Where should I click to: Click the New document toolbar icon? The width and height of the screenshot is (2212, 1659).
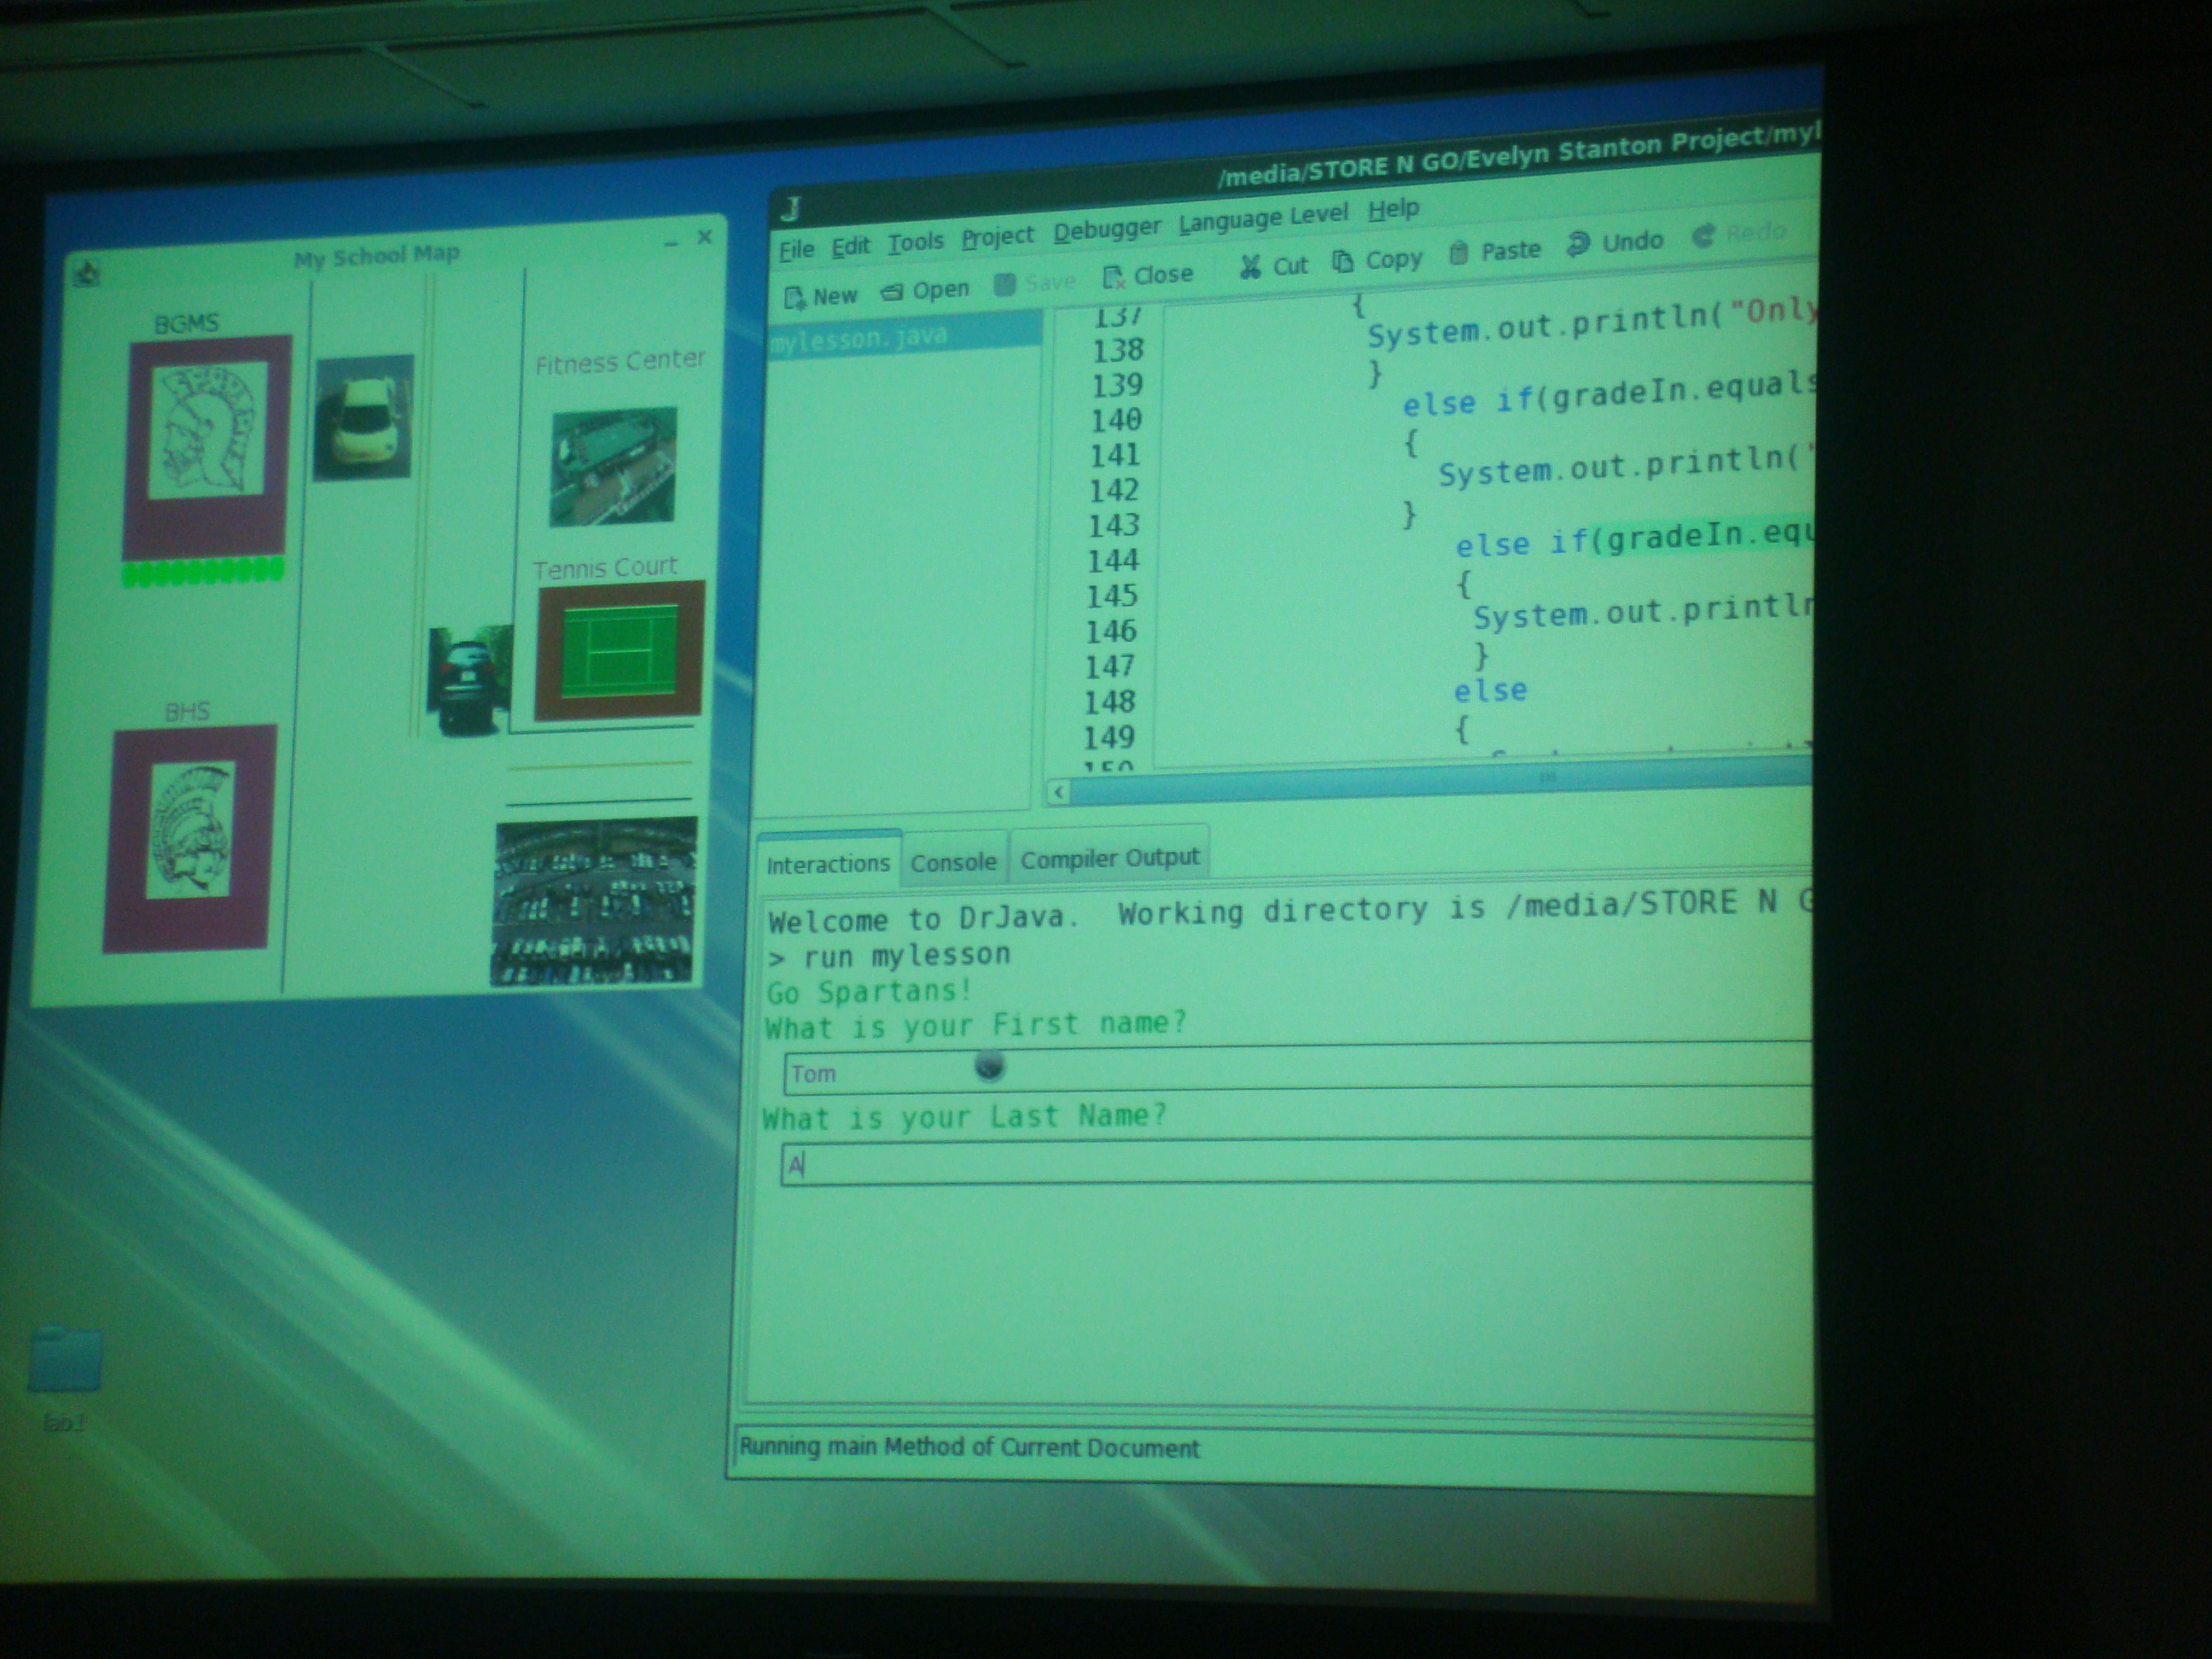coord(795,297)
